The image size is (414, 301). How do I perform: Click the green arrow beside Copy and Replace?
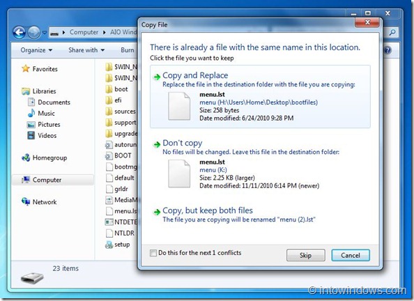tap(157, 77)
